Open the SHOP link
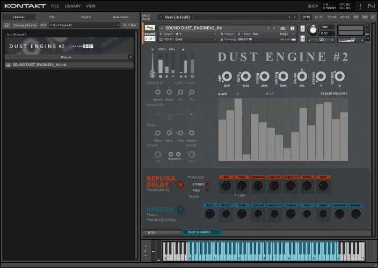This screenshot has width=378, height=268. [x=312, y=6]
